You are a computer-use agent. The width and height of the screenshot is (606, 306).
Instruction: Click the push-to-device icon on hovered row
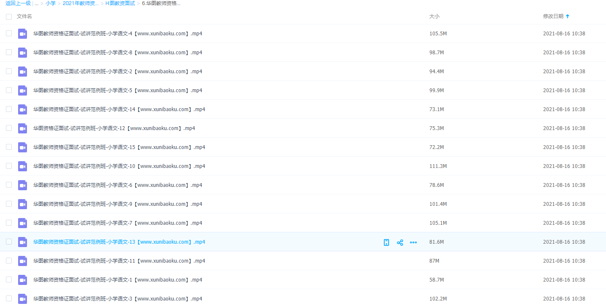tap(386, 242)
